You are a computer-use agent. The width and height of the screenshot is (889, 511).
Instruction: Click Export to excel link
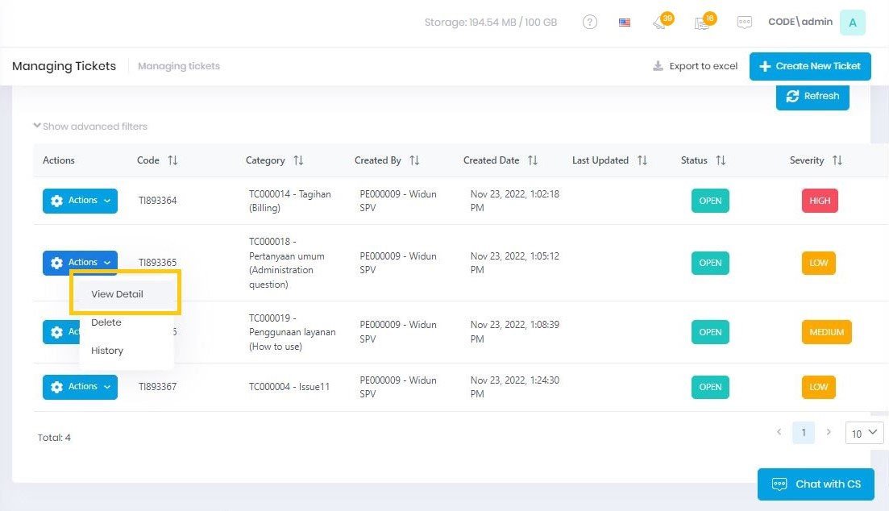click(695, 66)
